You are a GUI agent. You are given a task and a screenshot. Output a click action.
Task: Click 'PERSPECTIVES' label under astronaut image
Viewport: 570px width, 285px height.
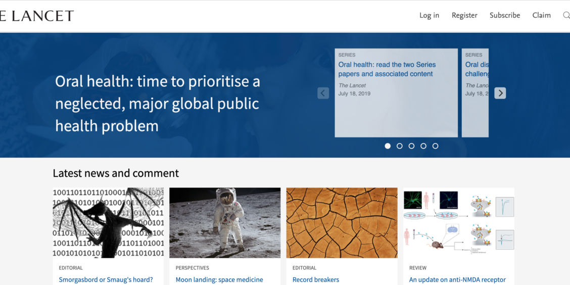click(193, 268)
